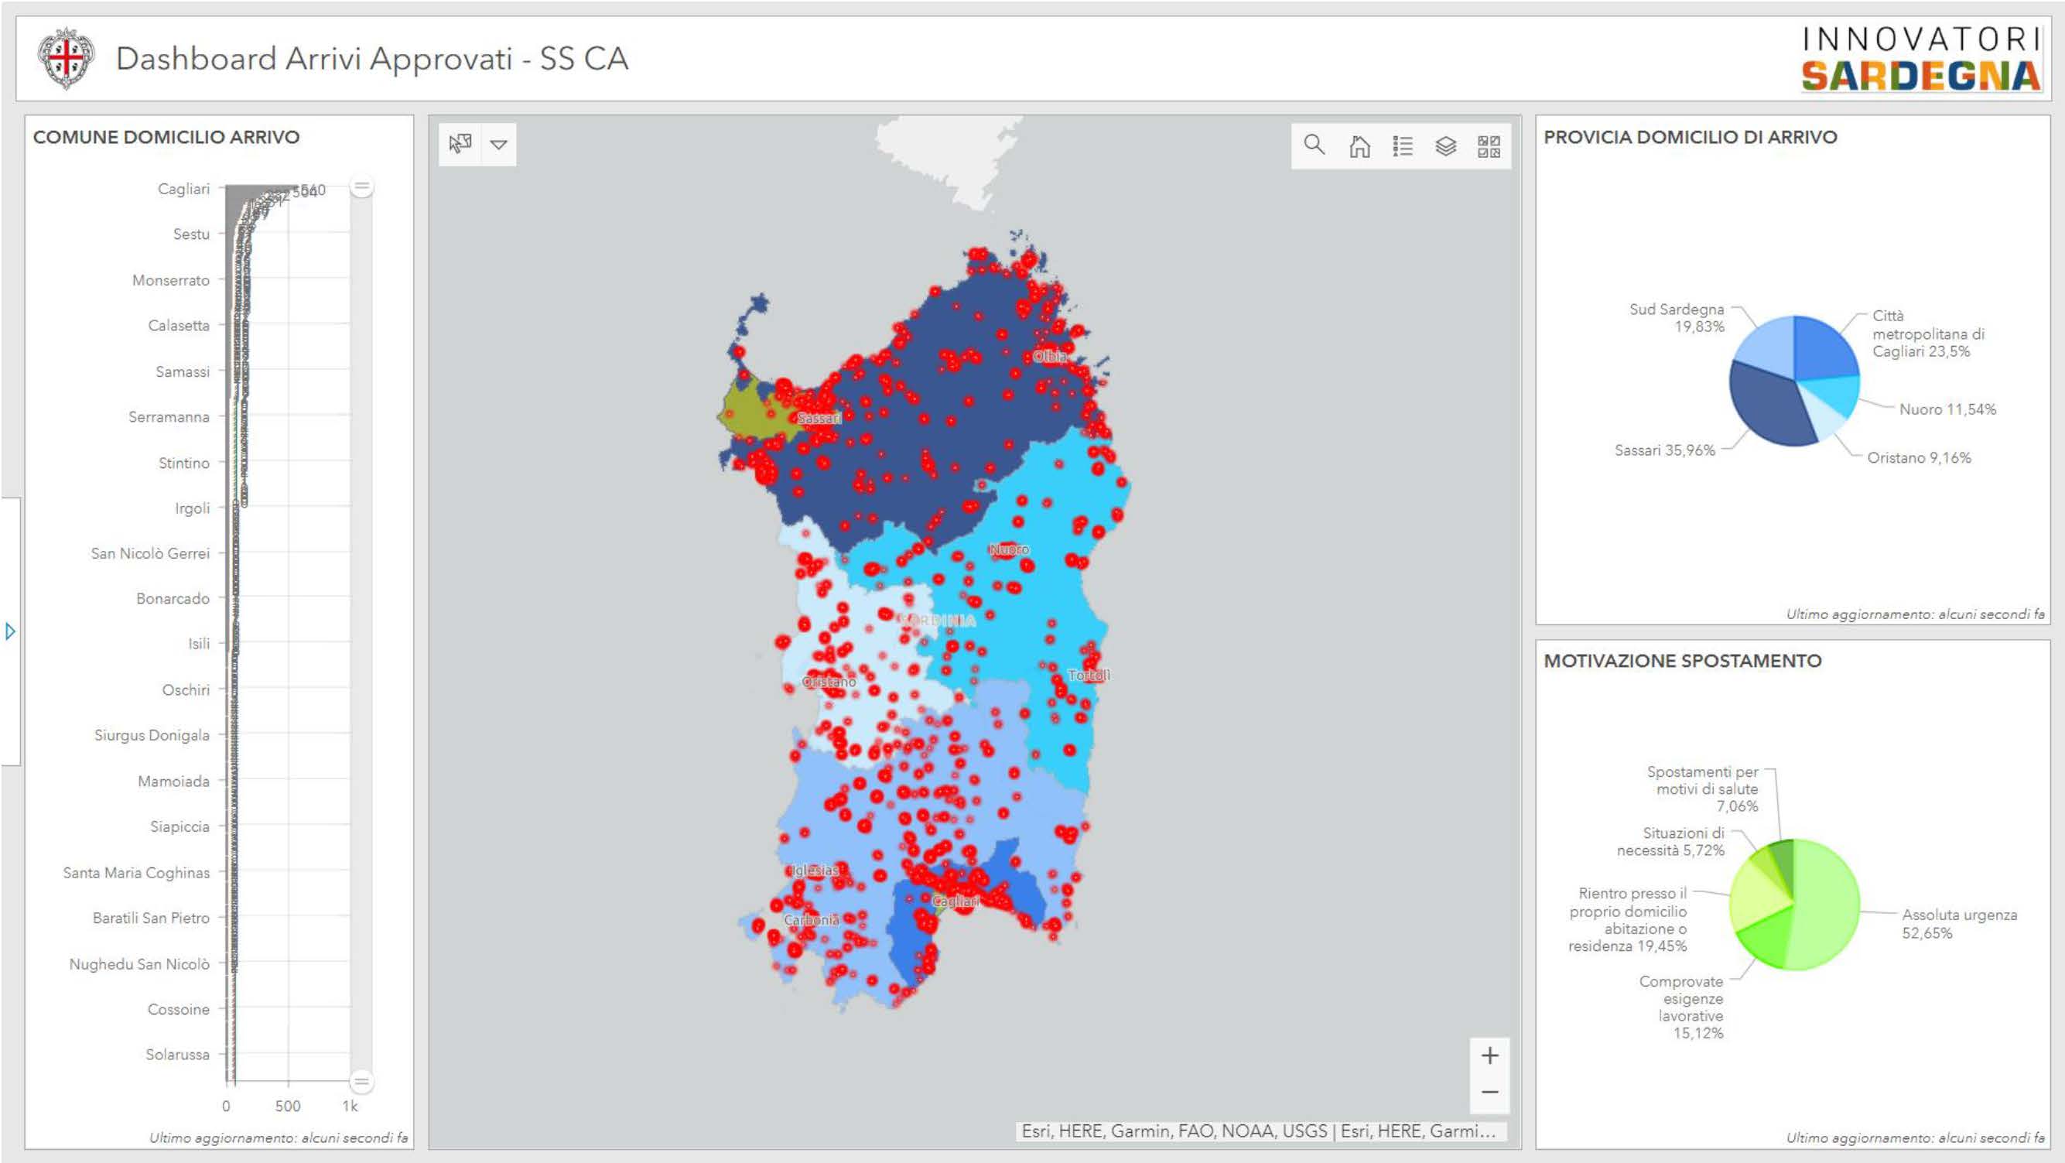Zoom in the map with plus button

point(1489,1055)
